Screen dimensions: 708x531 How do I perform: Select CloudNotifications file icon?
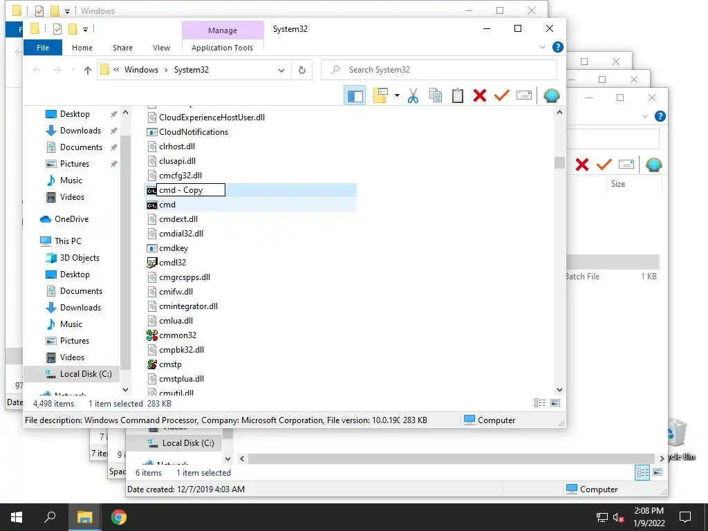pos(151,132)
